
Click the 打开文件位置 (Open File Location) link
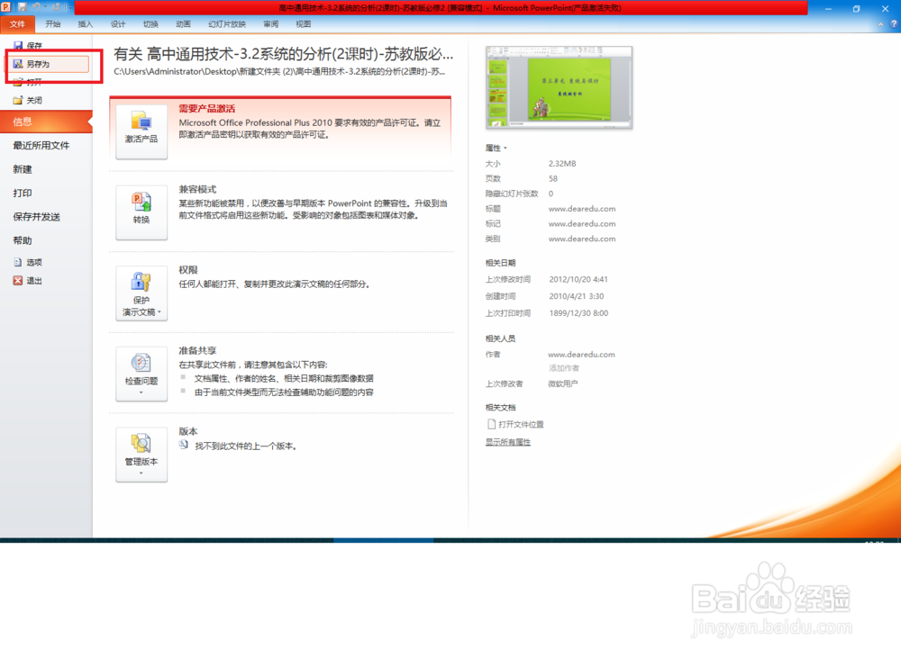pos(521,424)
